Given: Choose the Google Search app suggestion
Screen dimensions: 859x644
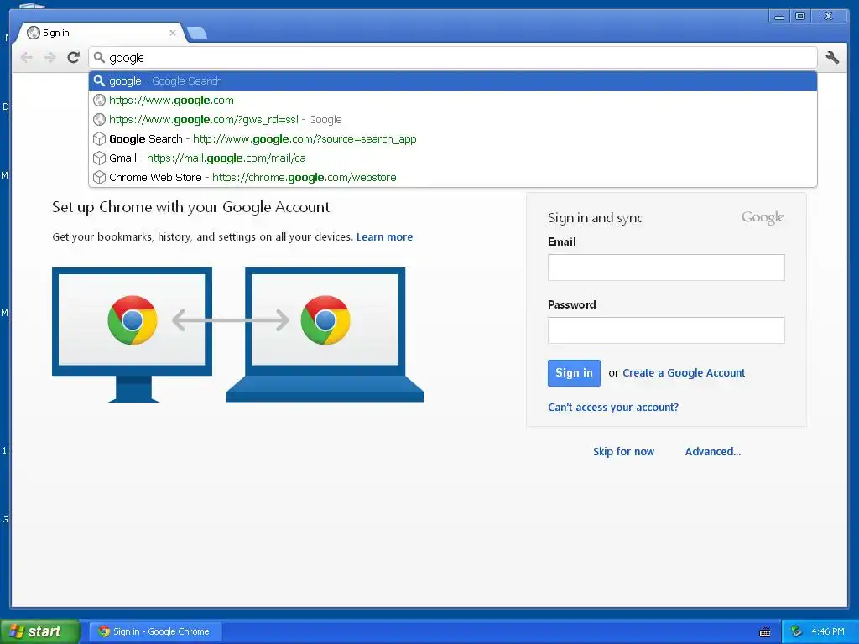Looking at the screenshot, I should [x=452, y=138].
